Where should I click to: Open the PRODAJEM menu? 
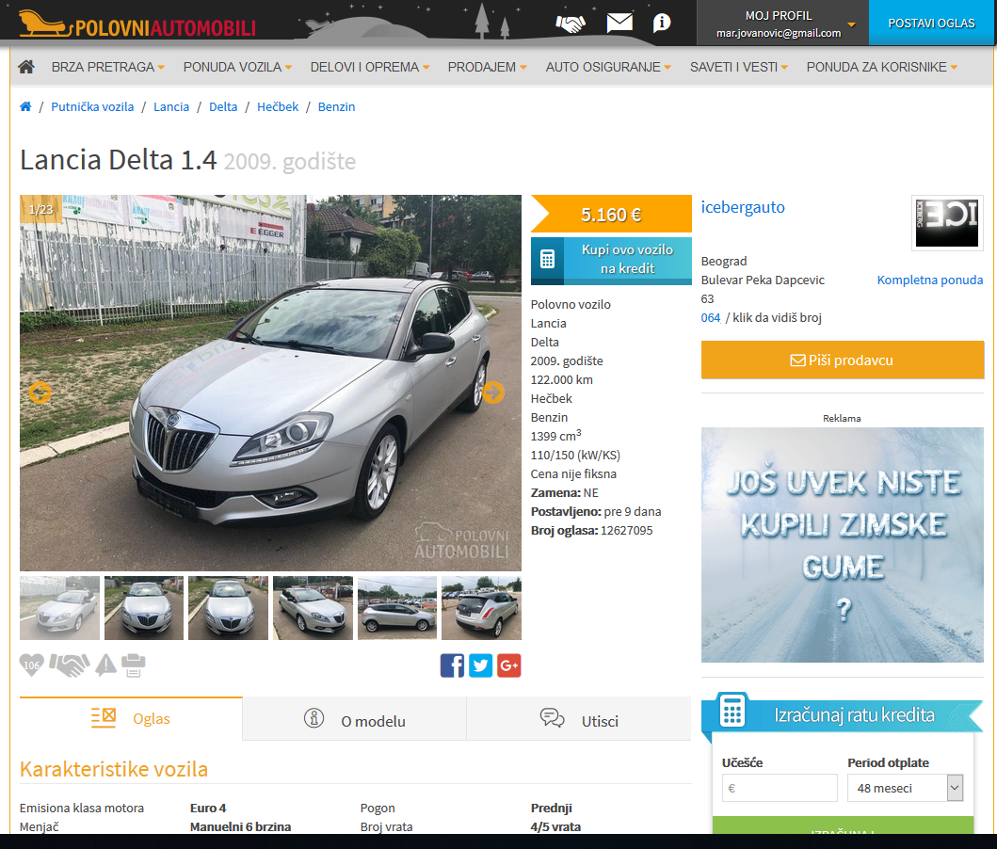[487, 67]
